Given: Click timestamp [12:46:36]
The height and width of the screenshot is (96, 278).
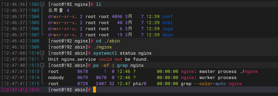Looking at the screenshot, I should point(15,5).
